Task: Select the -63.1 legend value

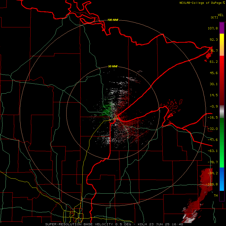Action: 213,151
